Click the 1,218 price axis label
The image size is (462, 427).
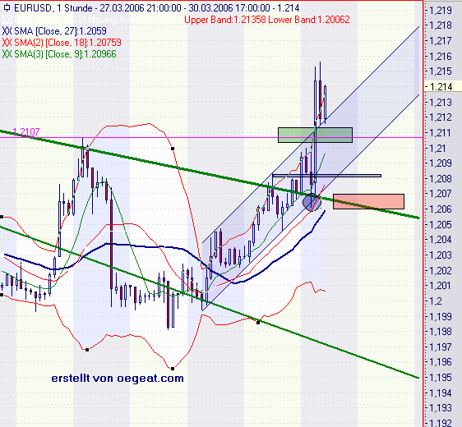[441, 25]
